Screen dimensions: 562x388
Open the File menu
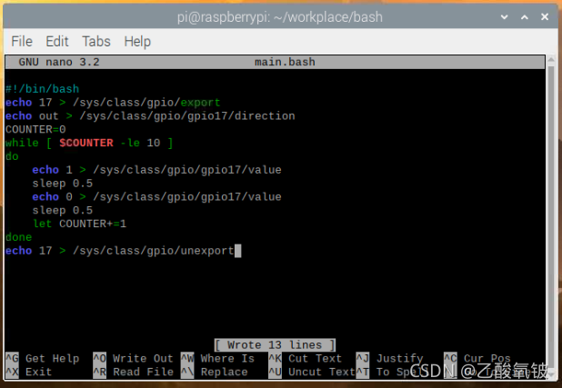22,41
